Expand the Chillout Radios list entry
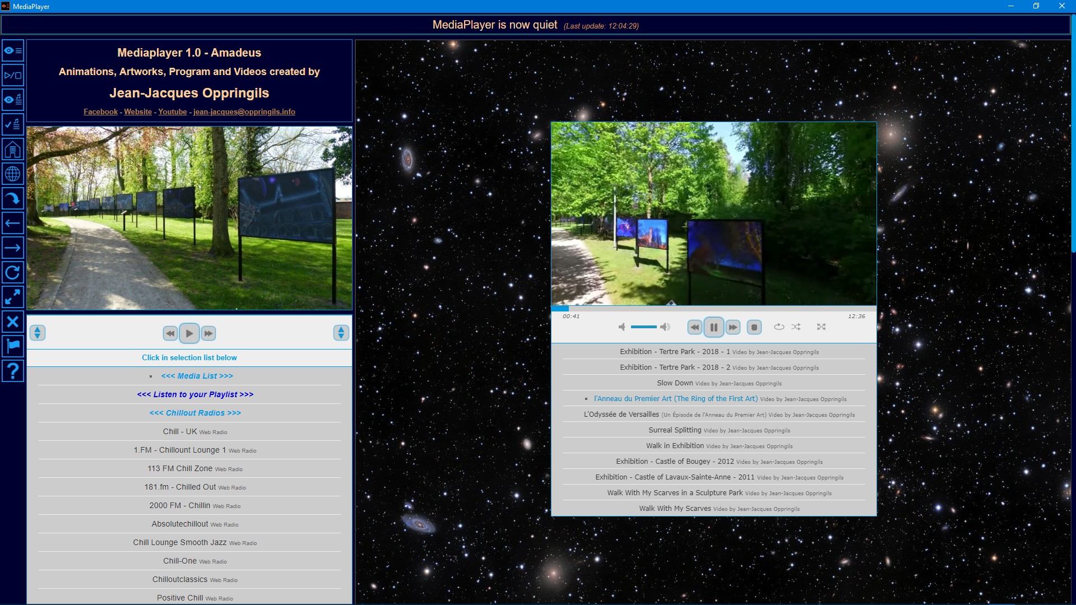1076x605 pixels. [195, 413]
